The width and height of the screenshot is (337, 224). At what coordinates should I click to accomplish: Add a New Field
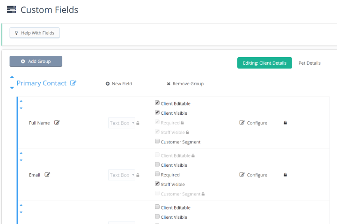[x=118, y=84]
